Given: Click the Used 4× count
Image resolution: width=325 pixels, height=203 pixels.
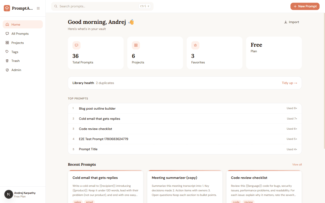Looking at the screenshot, I should pyautogui.click(x=292, y=149).
